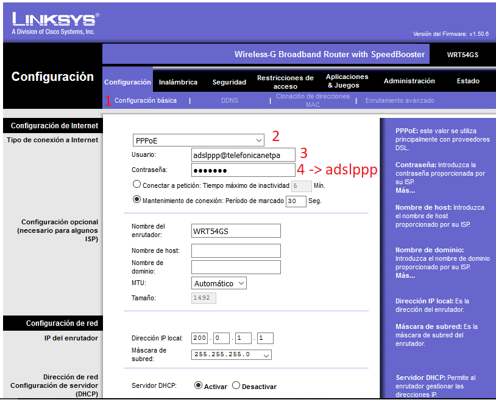Open the Configuración main tab
This screenshot has height=400, width=496.
point(127,82)
